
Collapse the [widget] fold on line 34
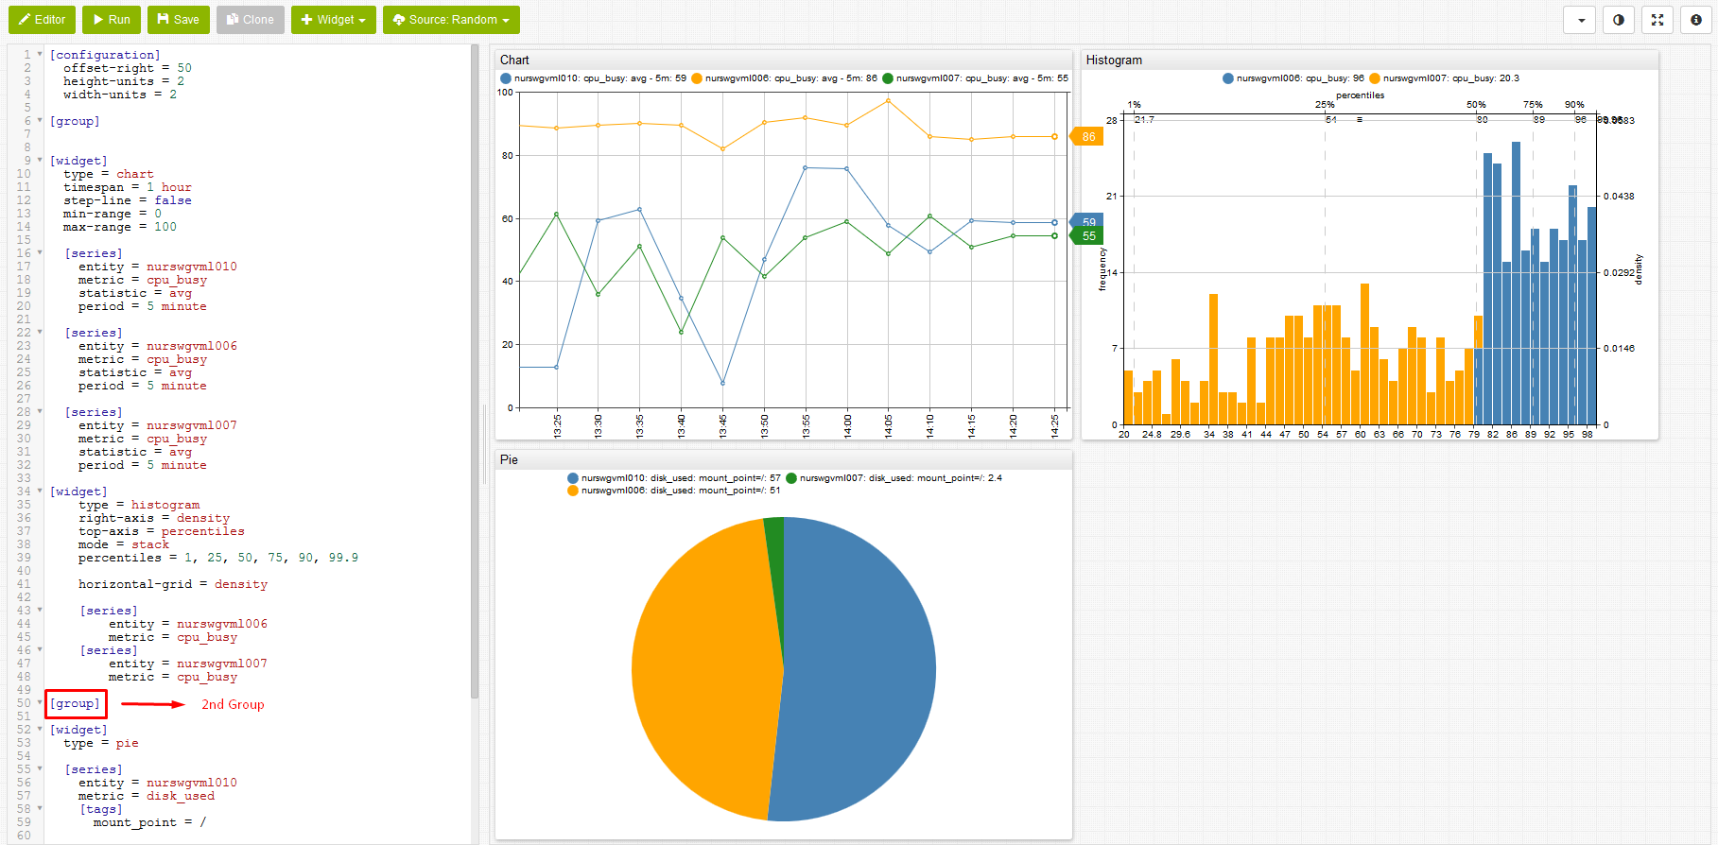coord(40,491)
